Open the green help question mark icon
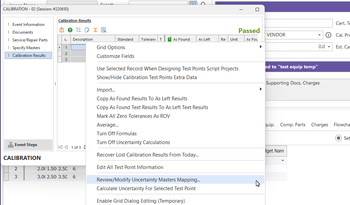Viewport: 350px width, 205px height. point(70,30)
